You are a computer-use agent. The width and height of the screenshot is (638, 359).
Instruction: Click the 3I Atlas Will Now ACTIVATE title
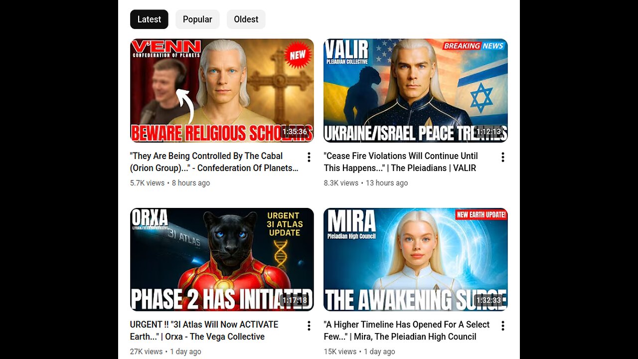pyautogui.click(x=204, y=331)
